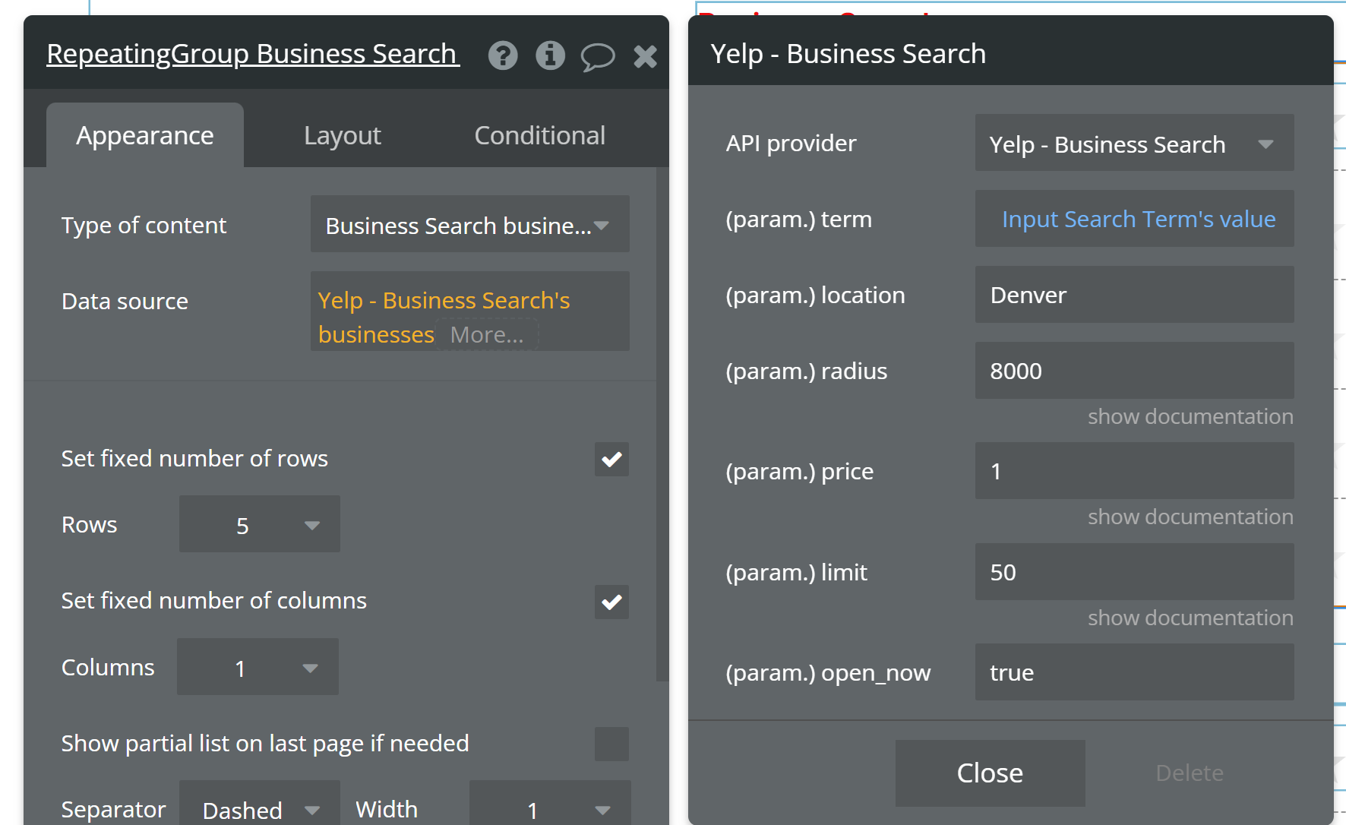
Task: Expand the Type of content dropdown
Action: [469, 225]
